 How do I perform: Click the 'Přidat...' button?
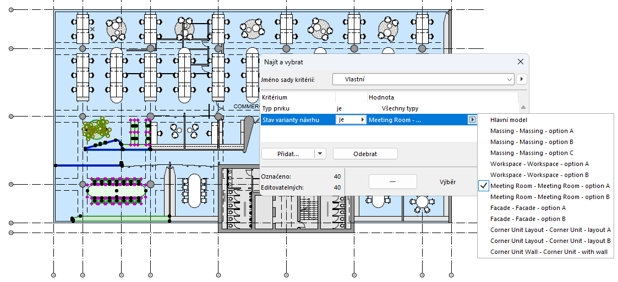point(288,153)
